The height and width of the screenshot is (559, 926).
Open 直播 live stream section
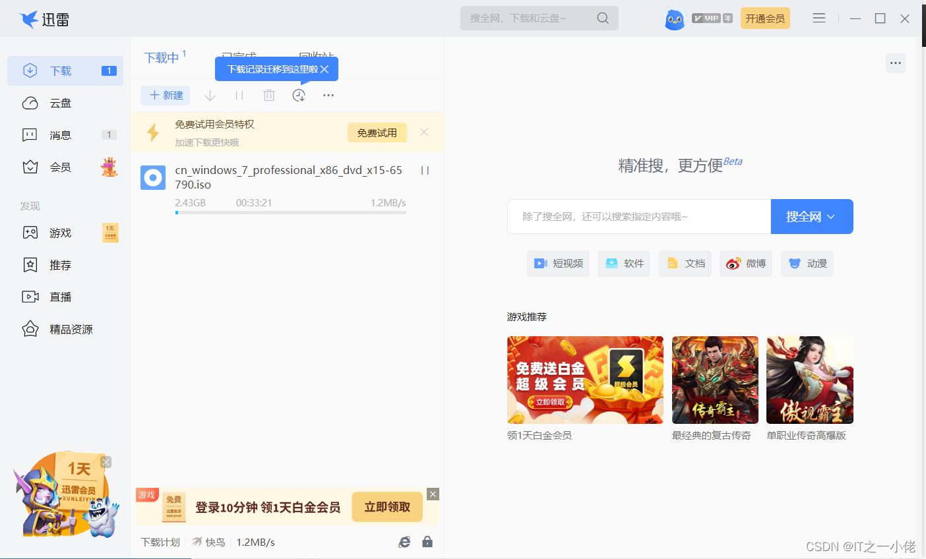coord(65,297)
